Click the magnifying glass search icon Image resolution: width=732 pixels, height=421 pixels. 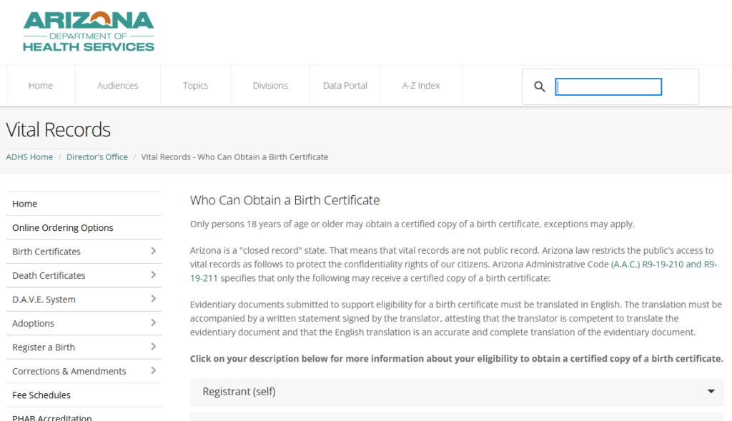[x=540, y=86]
